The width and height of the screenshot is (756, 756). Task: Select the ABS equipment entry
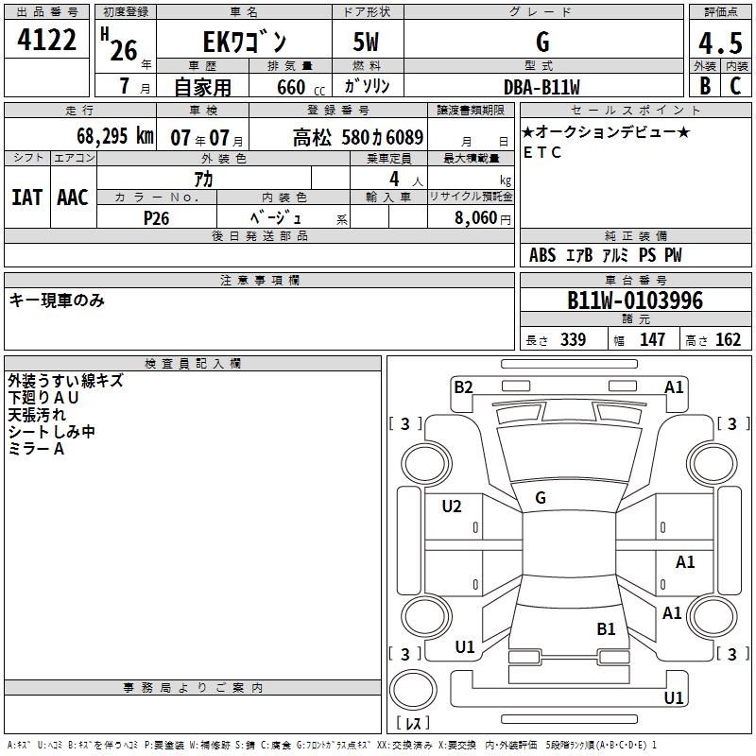point(542,254)
